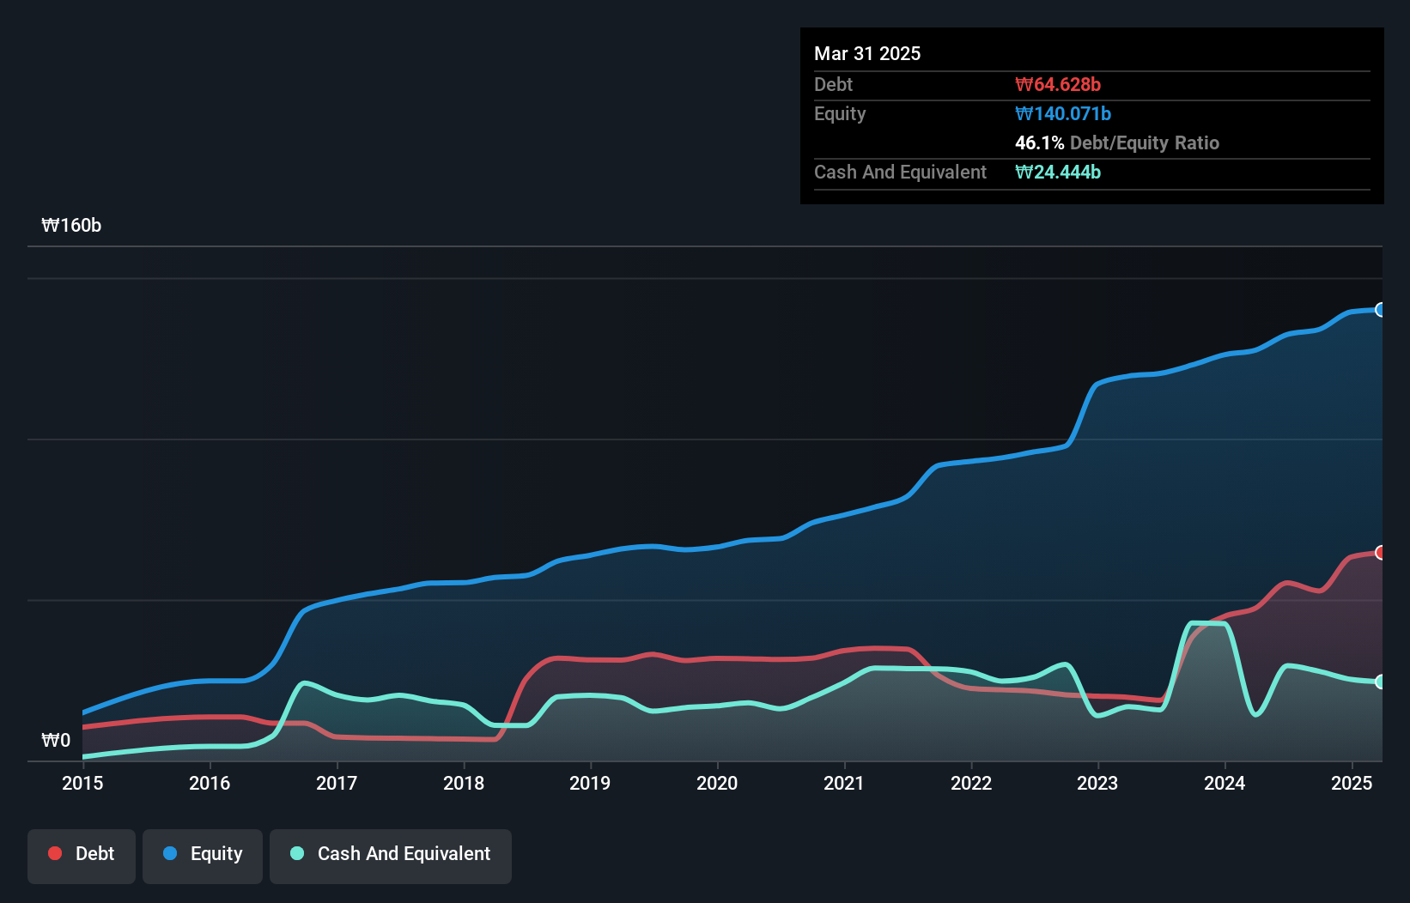1410x903 pixels.
Task: Click the blue Equity legend dot icon
Action: [169, 854]
